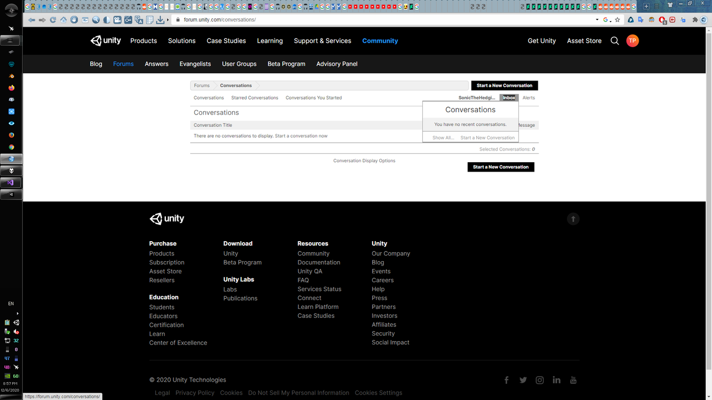Click the SonicTheHedgi... username link
The height and width of the screenshot is (400, 712).
coord(477,98)
